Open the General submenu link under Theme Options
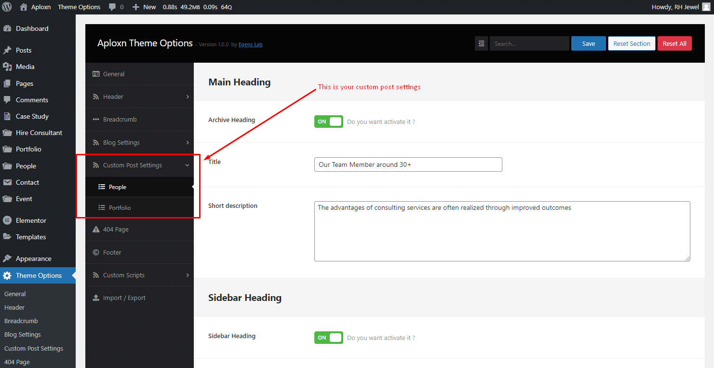The height and width of the screenshot is (368, 714). (15, 294)
